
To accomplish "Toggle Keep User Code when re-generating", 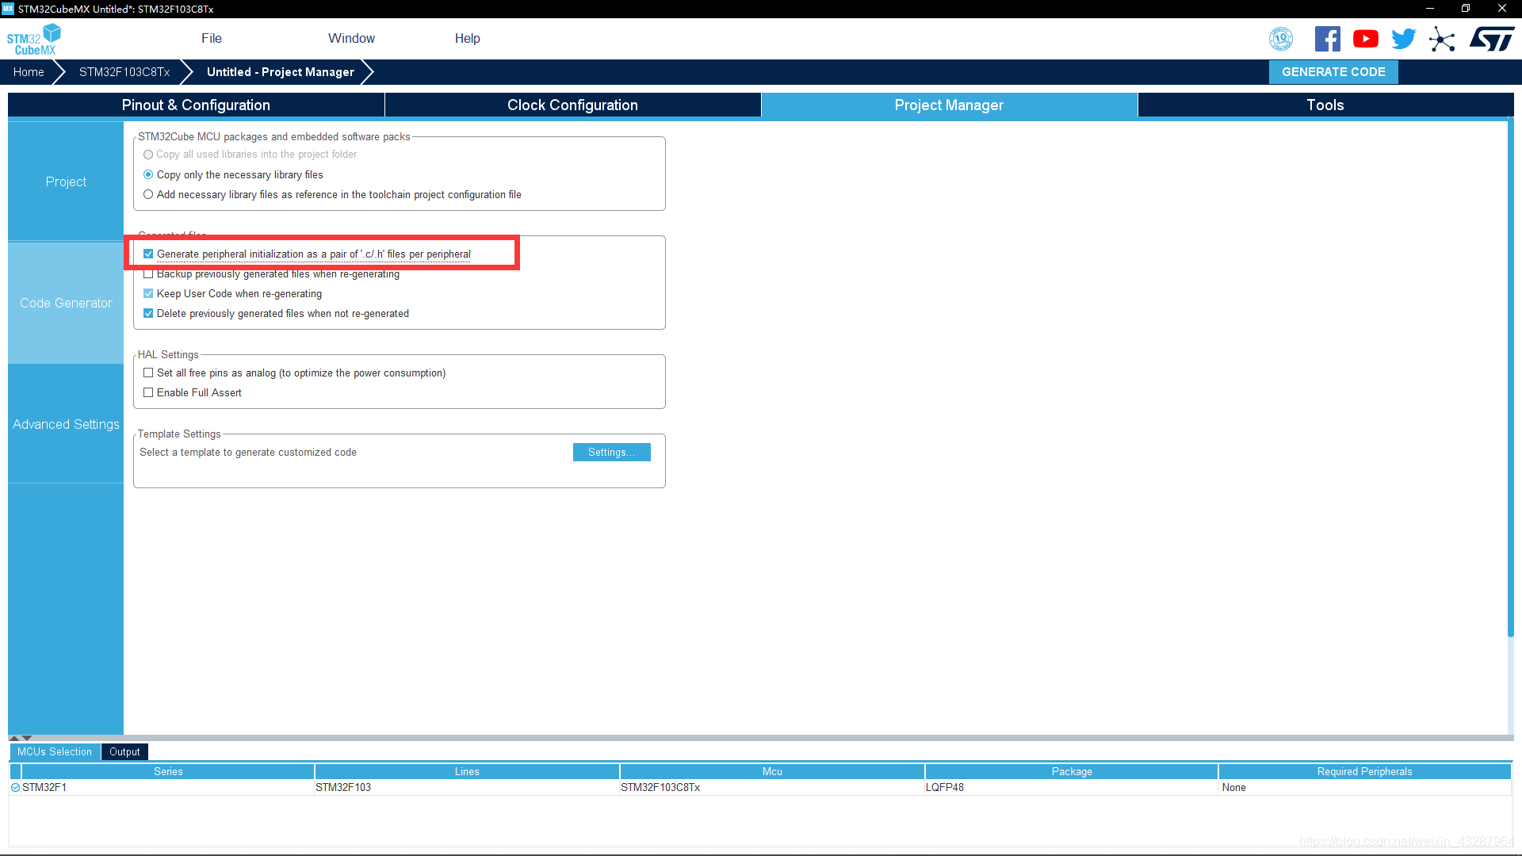I will (x=148, y=294).
